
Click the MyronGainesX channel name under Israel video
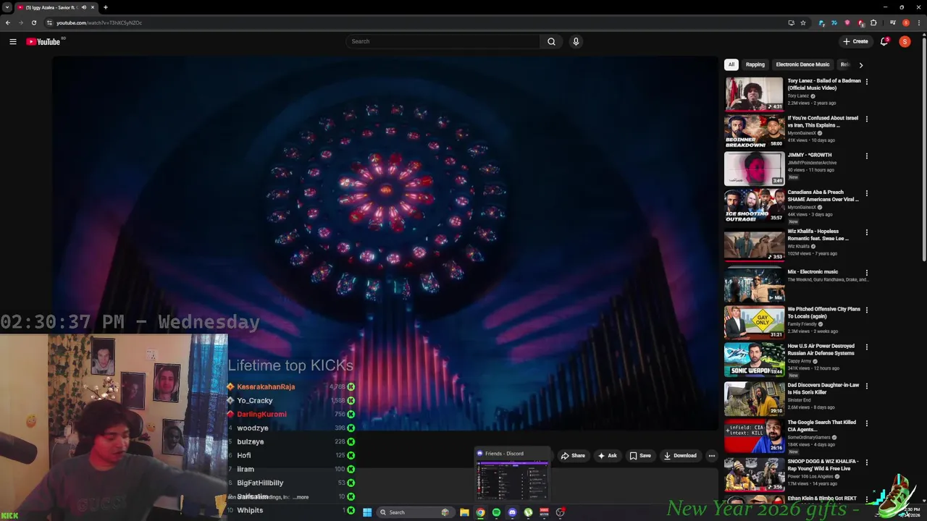pyautogui.click(x=803, y=133)
